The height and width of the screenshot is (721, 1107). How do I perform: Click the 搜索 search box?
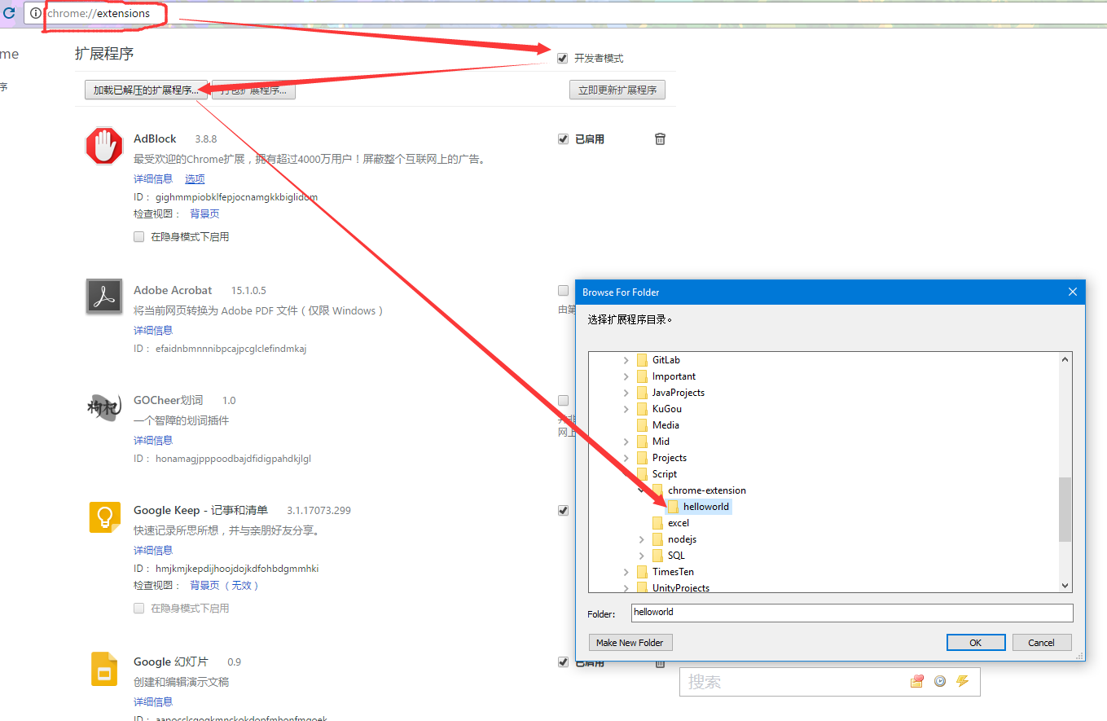829,682
